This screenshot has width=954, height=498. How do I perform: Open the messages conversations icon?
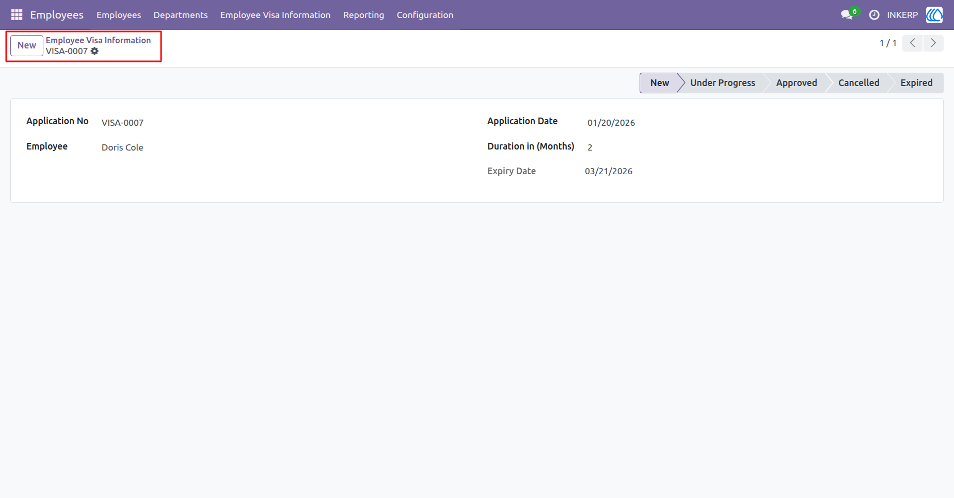[x=847, y=15]
